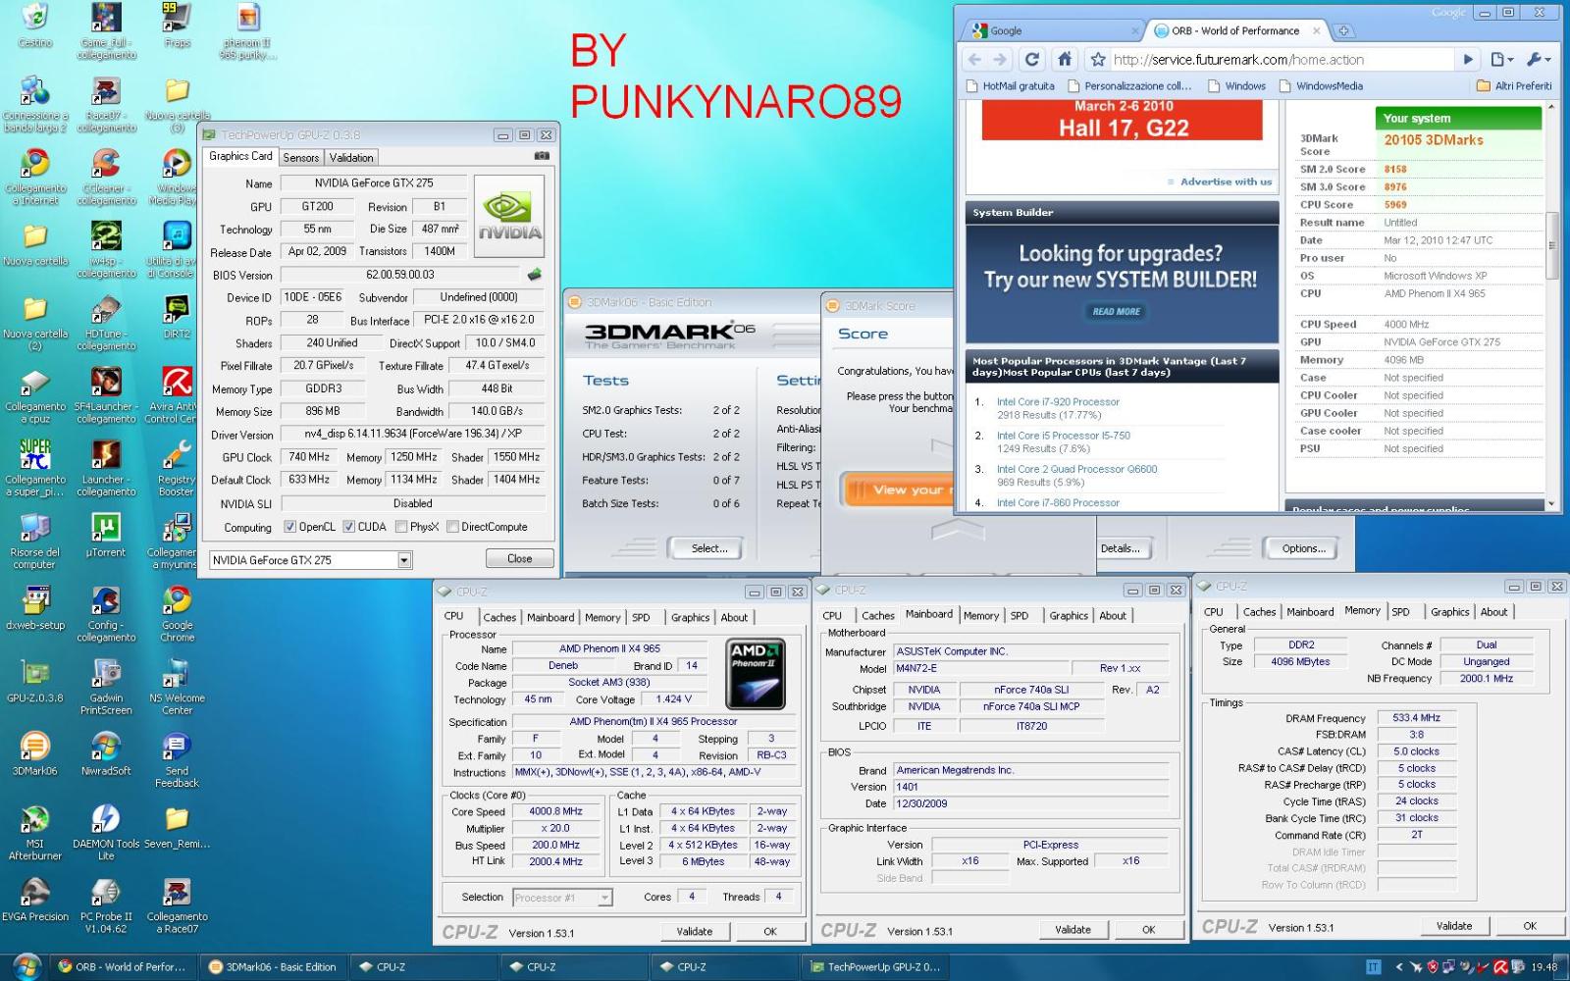Open SF4Launcher desktop shortcut

pos(106,394)
